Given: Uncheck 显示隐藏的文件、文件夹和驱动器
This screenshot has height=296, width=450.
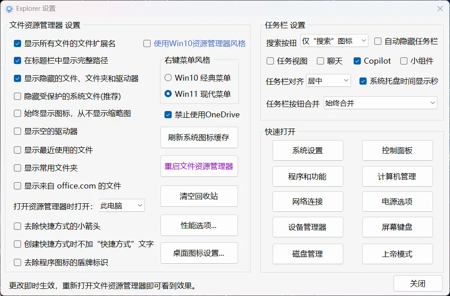Looking at the screenshot, I should click(17, 78).
